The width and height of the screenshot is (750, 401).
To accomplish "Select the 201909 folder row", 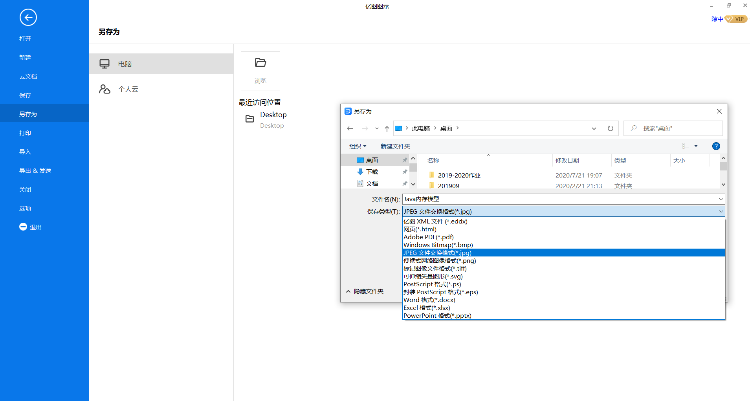I will [568, 186].
